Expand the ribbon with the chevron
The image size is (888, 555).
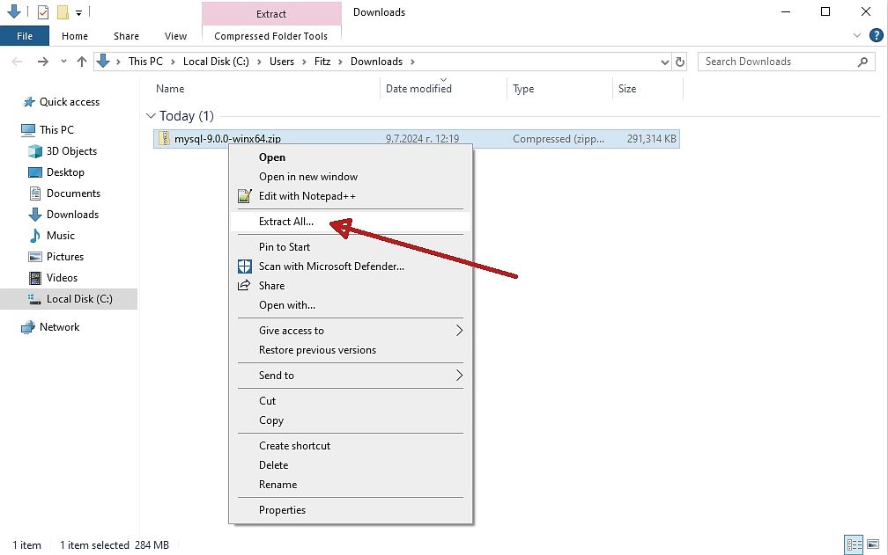pyautogui.click(x=857, y=35)
